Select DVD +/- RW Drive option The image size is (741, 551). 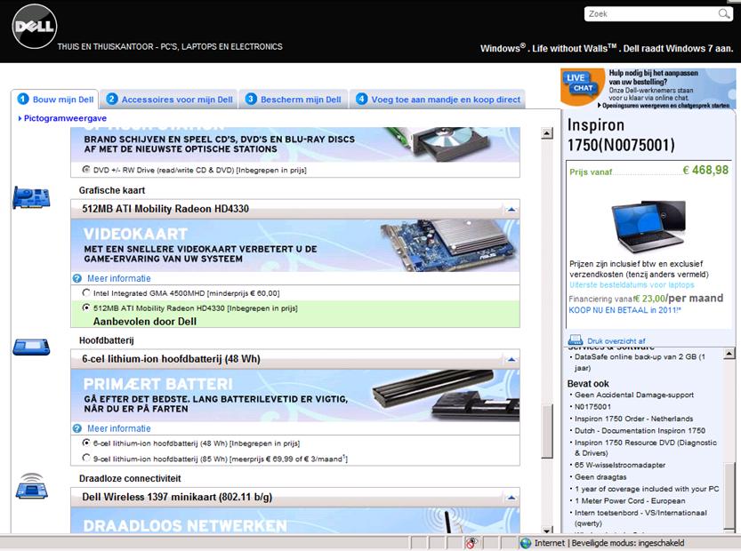click(86, 170)
